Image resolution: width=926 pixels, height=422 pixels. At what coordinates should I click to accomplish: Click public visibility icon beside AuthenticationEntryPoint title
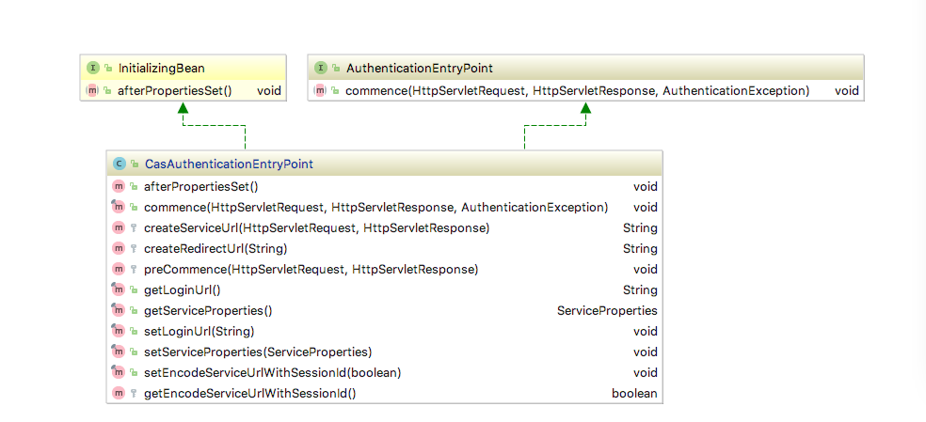click(335, 69)
